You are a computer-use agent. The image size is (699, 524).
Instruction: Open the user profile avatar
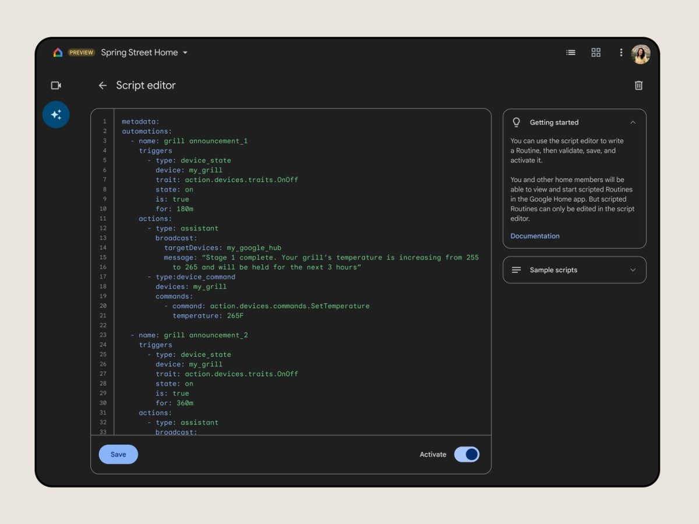coord(641,54)
